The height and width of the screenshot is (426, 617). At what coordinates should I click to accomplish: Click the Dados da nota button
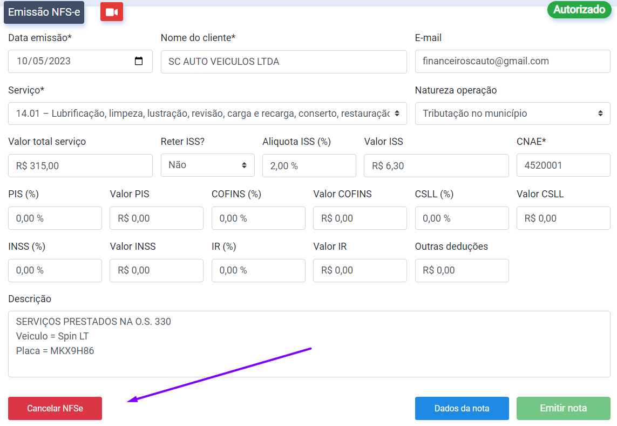[x=462, y=408]
